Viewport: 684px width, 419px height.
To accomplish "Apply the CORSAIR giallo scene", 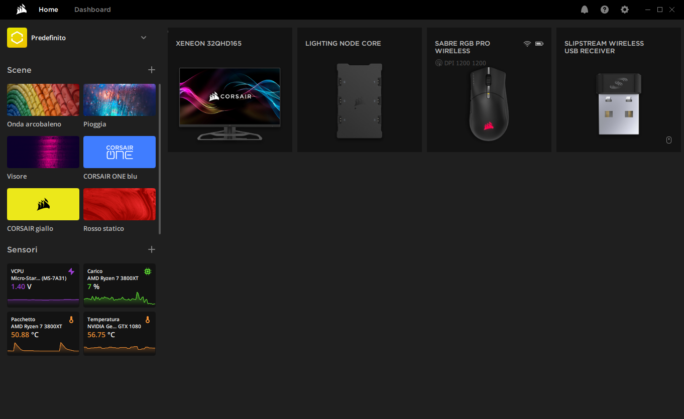I will (x=43, y=204).
